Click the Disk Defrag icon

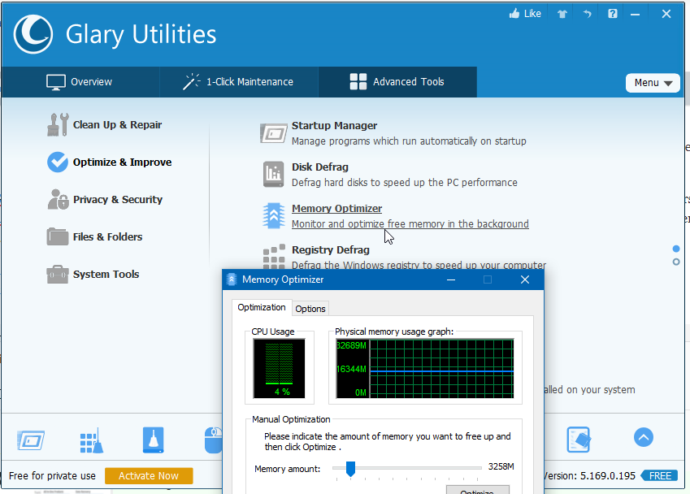pyautogui.click(x=273, y=174)
